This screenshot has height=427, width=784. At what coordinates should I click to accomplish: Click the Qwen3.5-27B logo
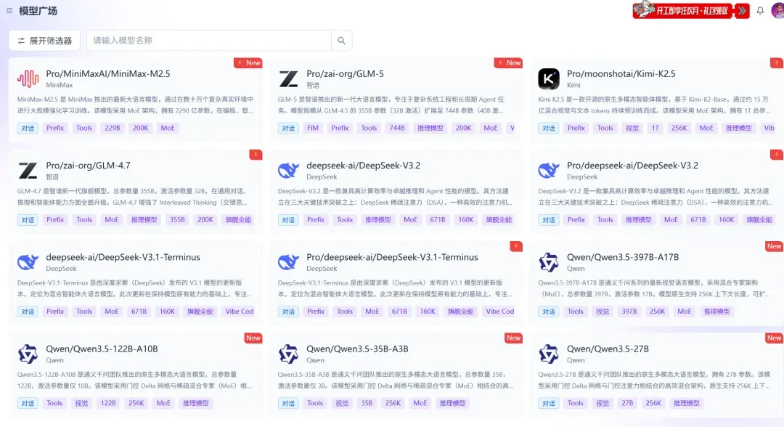549,354
